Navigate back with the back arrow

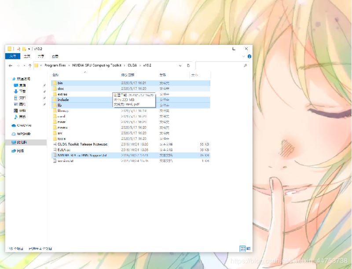click(x=11, y=65)
